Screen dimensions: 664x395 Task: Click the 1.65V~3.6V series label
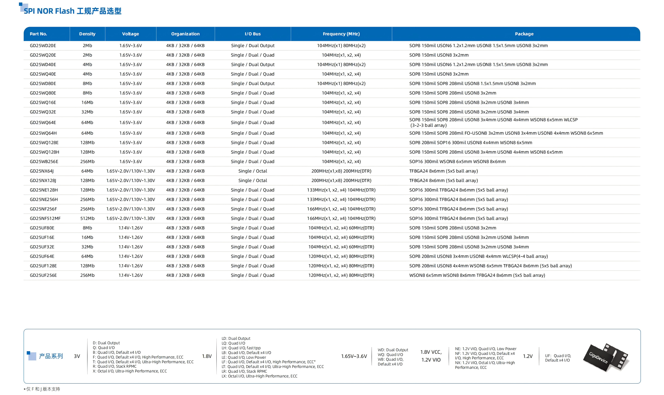point(354,356)
